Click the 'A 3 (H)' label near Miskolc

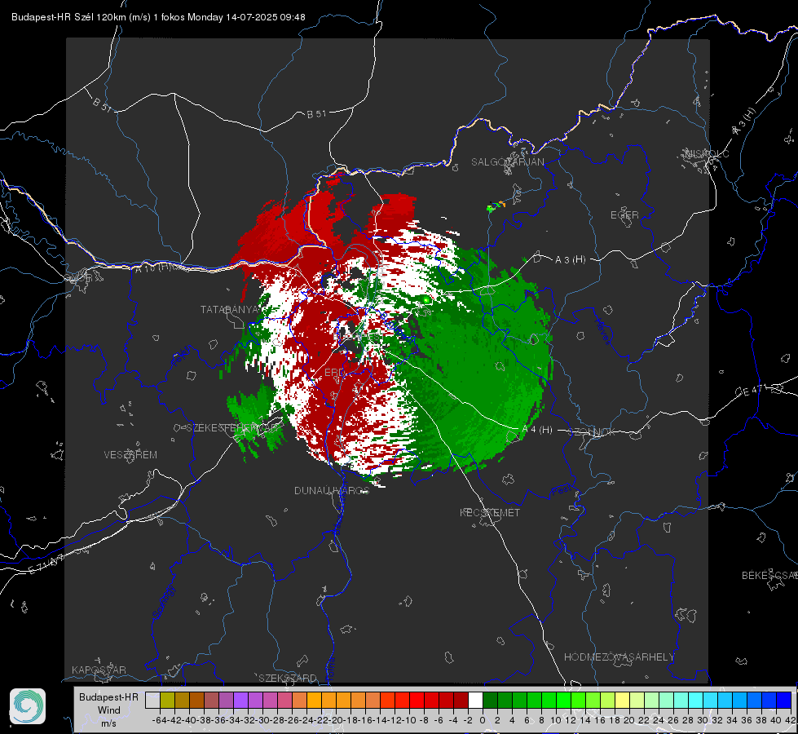[x=743, y=122]
